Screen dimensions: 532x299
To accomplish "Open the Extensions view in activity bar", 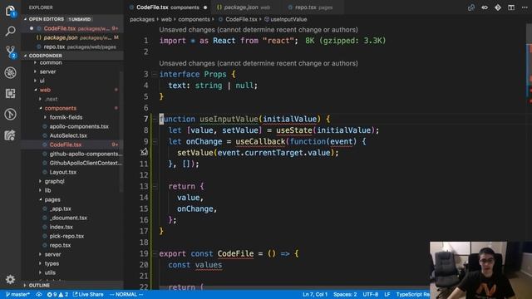I will click(x=10, y=93).
